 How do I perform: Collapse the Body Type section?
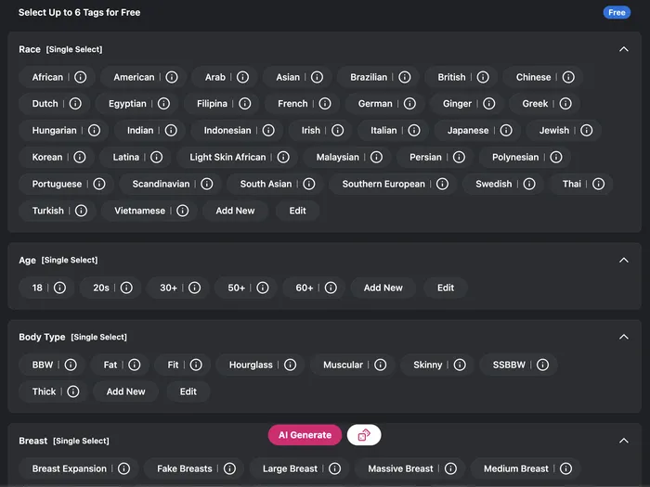pyautogui.click(x=624, y=337)
